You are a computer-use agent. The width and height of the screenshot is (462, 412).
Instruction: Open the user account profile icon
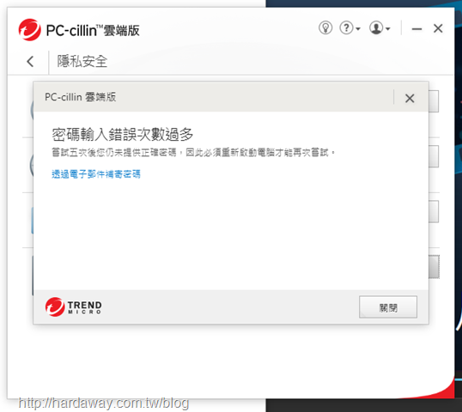click(376, 28)
